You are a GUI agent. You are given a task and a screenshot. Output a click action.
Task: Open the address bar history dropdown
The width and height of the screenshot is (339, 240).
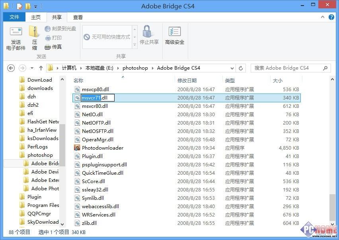tap(232, 68)
